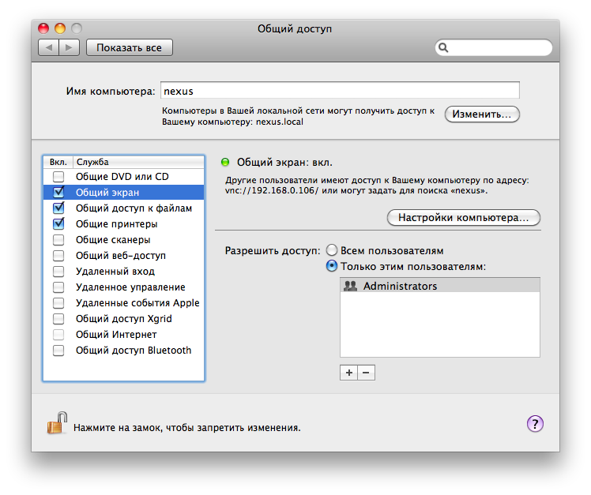
Task: Enable the Общий доступ Bluetooth checkbox
Action: [58, 351]
